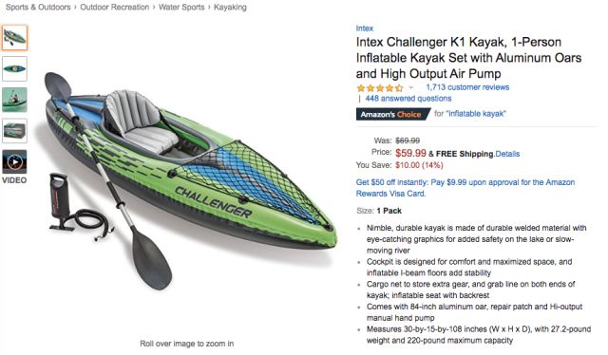The image size is (608, 355).
Task: Open the Amazon's Choice badge
Action: [x=392, y=114]
